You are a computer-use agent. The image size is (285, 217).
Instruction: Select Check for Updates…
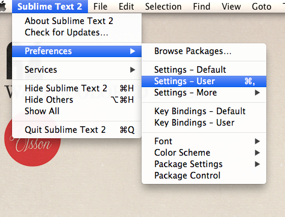[77, 32]
